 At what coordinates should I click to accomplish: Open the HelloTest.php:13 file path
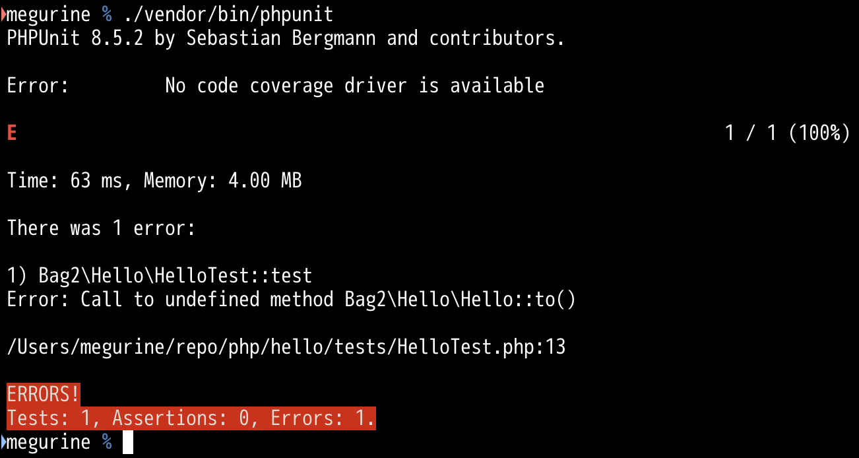[286, 346]
